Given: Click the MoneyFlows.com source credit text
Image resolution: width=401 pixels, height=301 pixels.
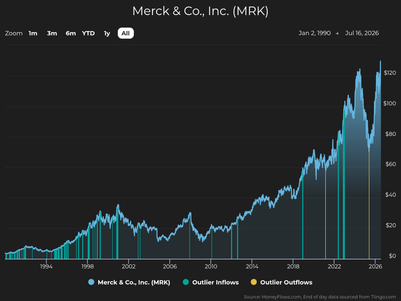Looking at the screenshot, I should (320, 297).
